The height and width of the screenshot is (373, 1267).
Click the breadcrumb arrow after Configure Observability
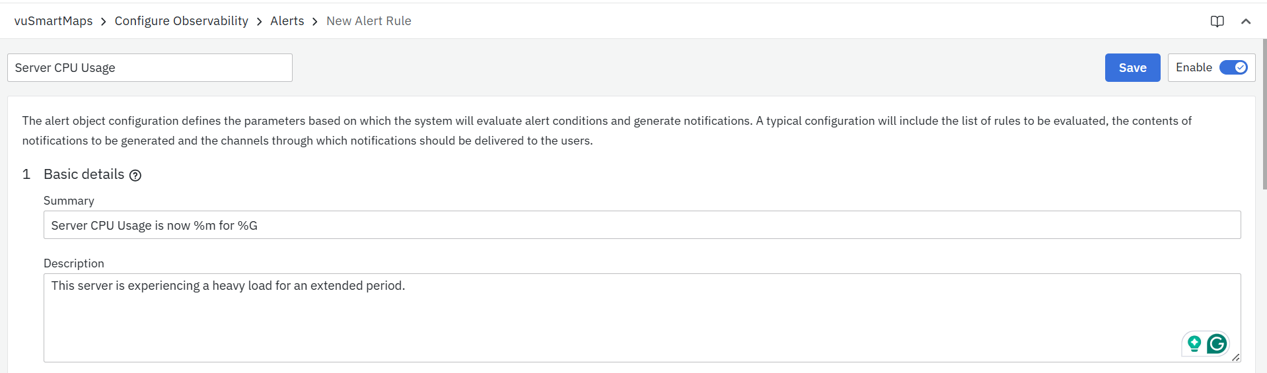point(259,22)
